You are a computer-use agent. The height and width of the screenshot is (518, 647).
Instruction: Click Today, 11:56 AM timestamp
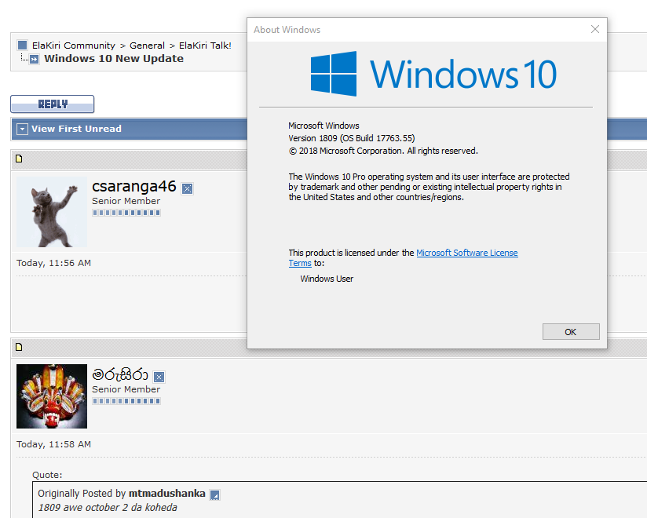[x=53, y=263]
